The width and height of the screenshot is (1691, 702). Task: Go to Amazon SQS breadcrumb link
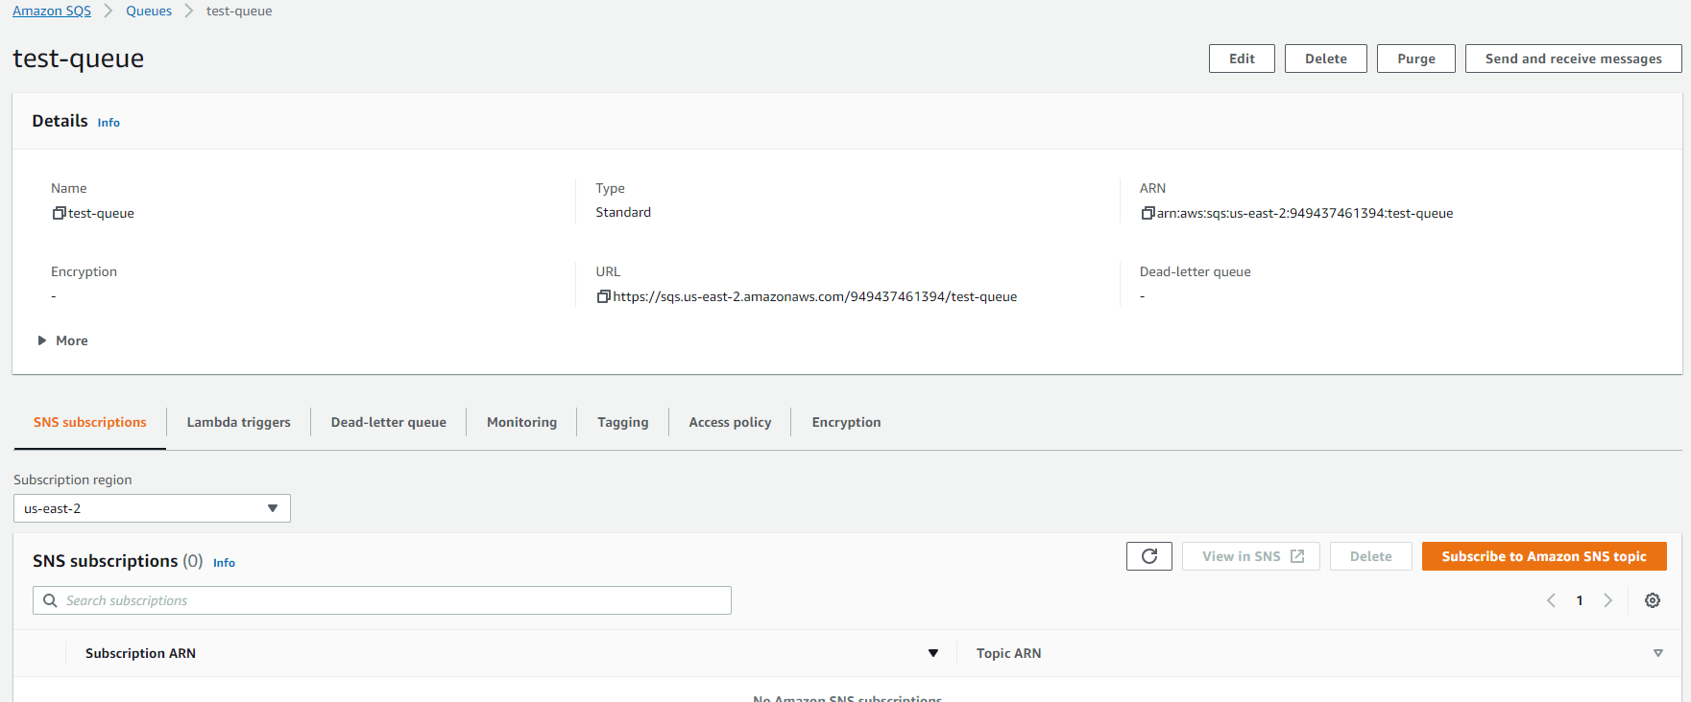tap(52, 11)
